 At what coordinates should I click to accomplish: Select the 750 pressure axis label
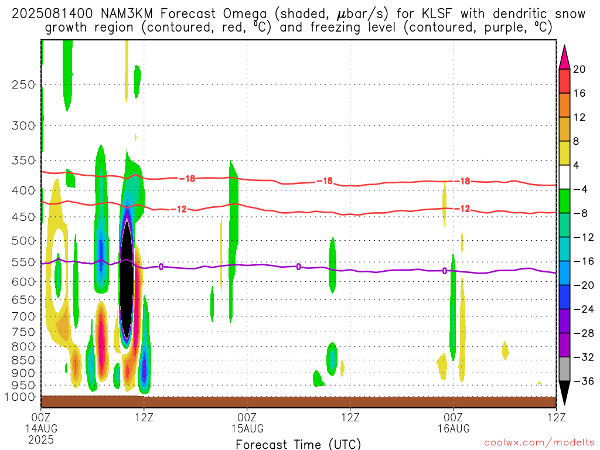pyautogui.click(x=23, y=332)
